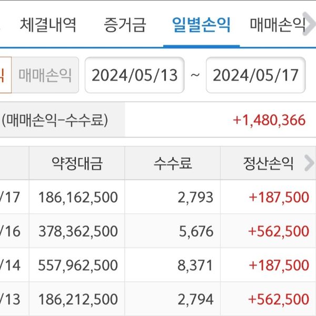
Task: Open the 매매손익 tab in top bar
Action: tap(277, 24)
